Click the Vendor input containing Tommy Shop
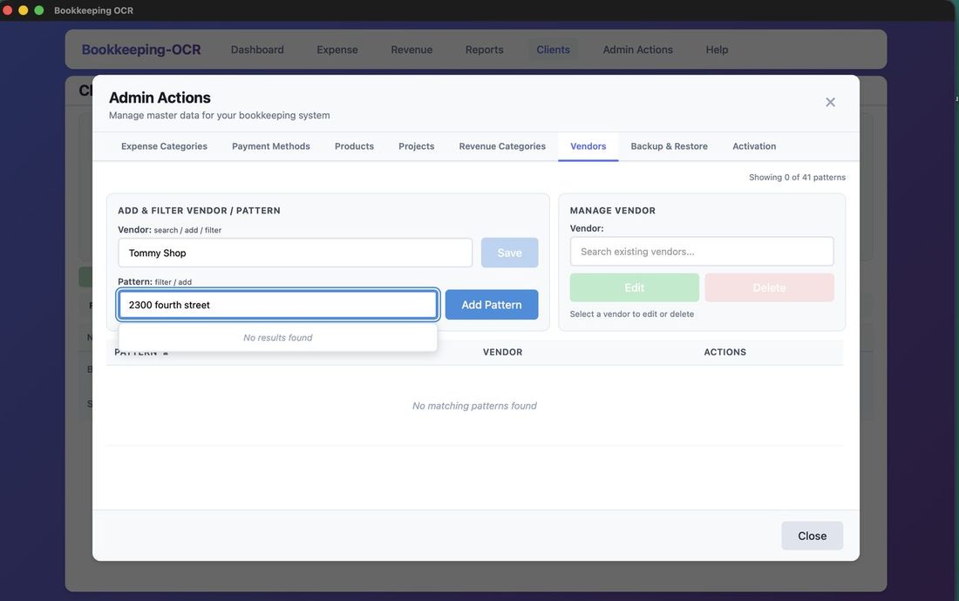 click(x=295, y=253)
